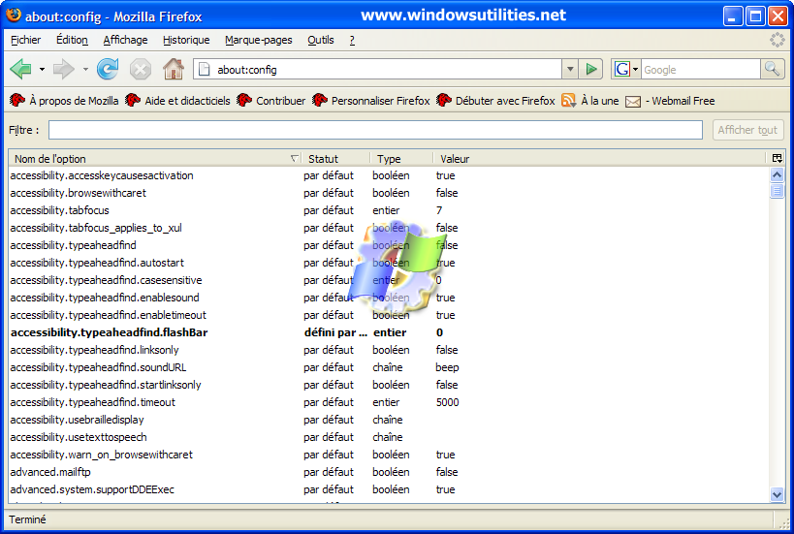Select accessibility.tabfocus_applies_to_xul row
The height and width of the screenshot is (534, 794).
point(389,228)
